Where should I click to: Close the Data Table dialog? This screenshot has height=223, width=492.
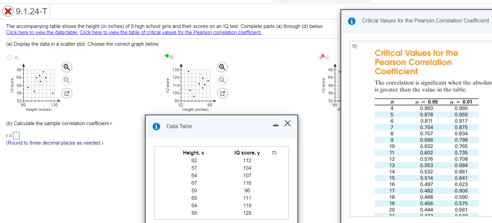[x=287, y=123]
